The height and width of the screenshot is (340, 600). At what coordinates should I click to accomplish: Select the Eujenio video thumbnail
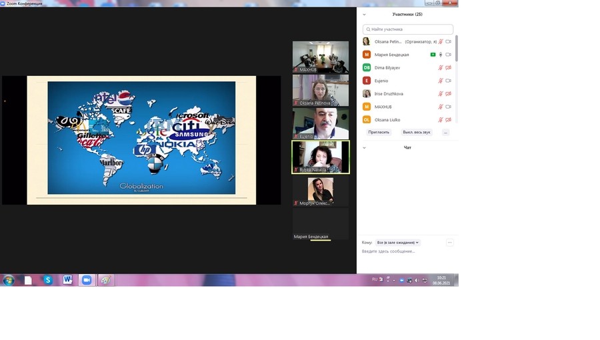pos(321,123)
